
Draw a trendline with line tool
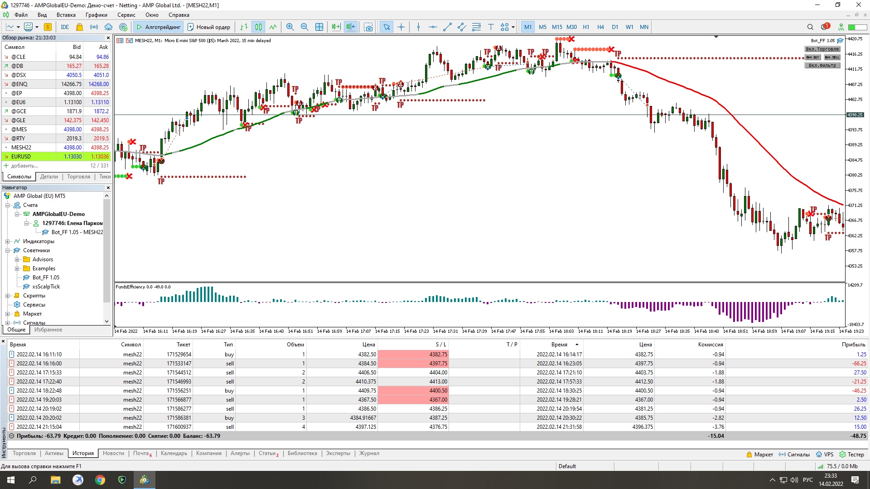point(447,27)
